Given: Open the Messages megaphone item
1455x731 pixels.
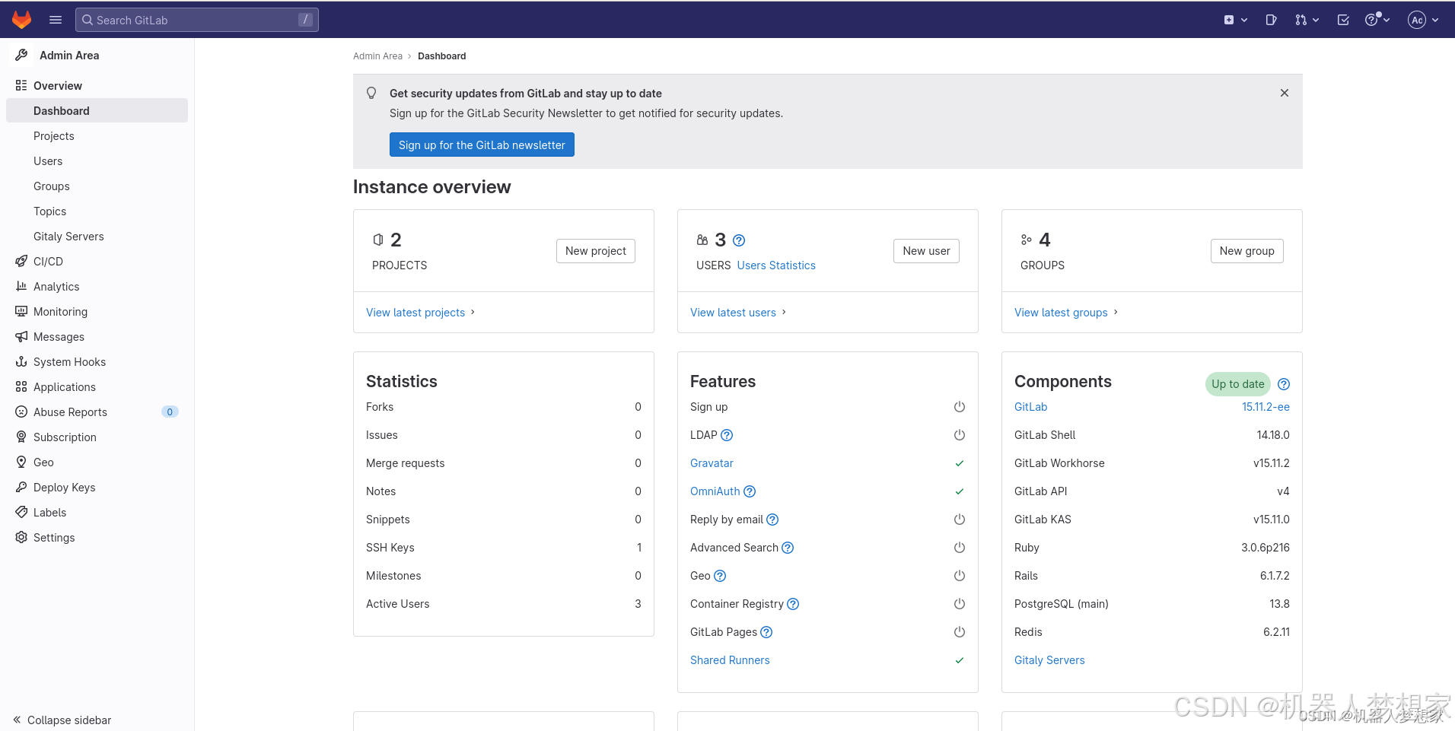Looking at the screenshot, I should 97,337.
